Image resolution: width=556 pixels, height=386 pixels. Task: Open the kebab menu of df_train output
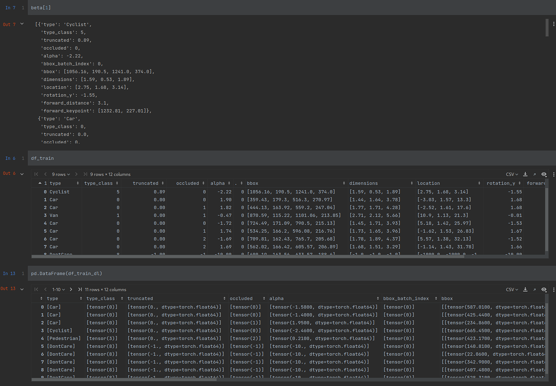[x=554, y=174]
